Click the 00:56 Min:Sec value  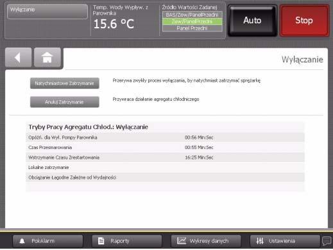pyautogui.click(x=199, y=138)
